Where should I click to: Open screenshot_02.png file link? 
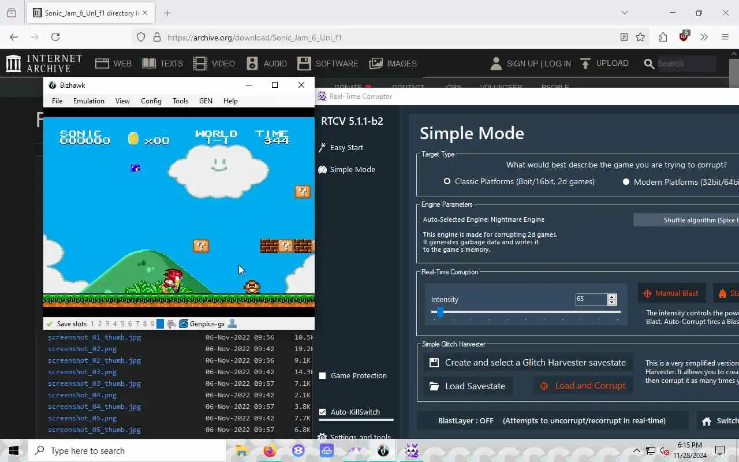click(82, 349)
